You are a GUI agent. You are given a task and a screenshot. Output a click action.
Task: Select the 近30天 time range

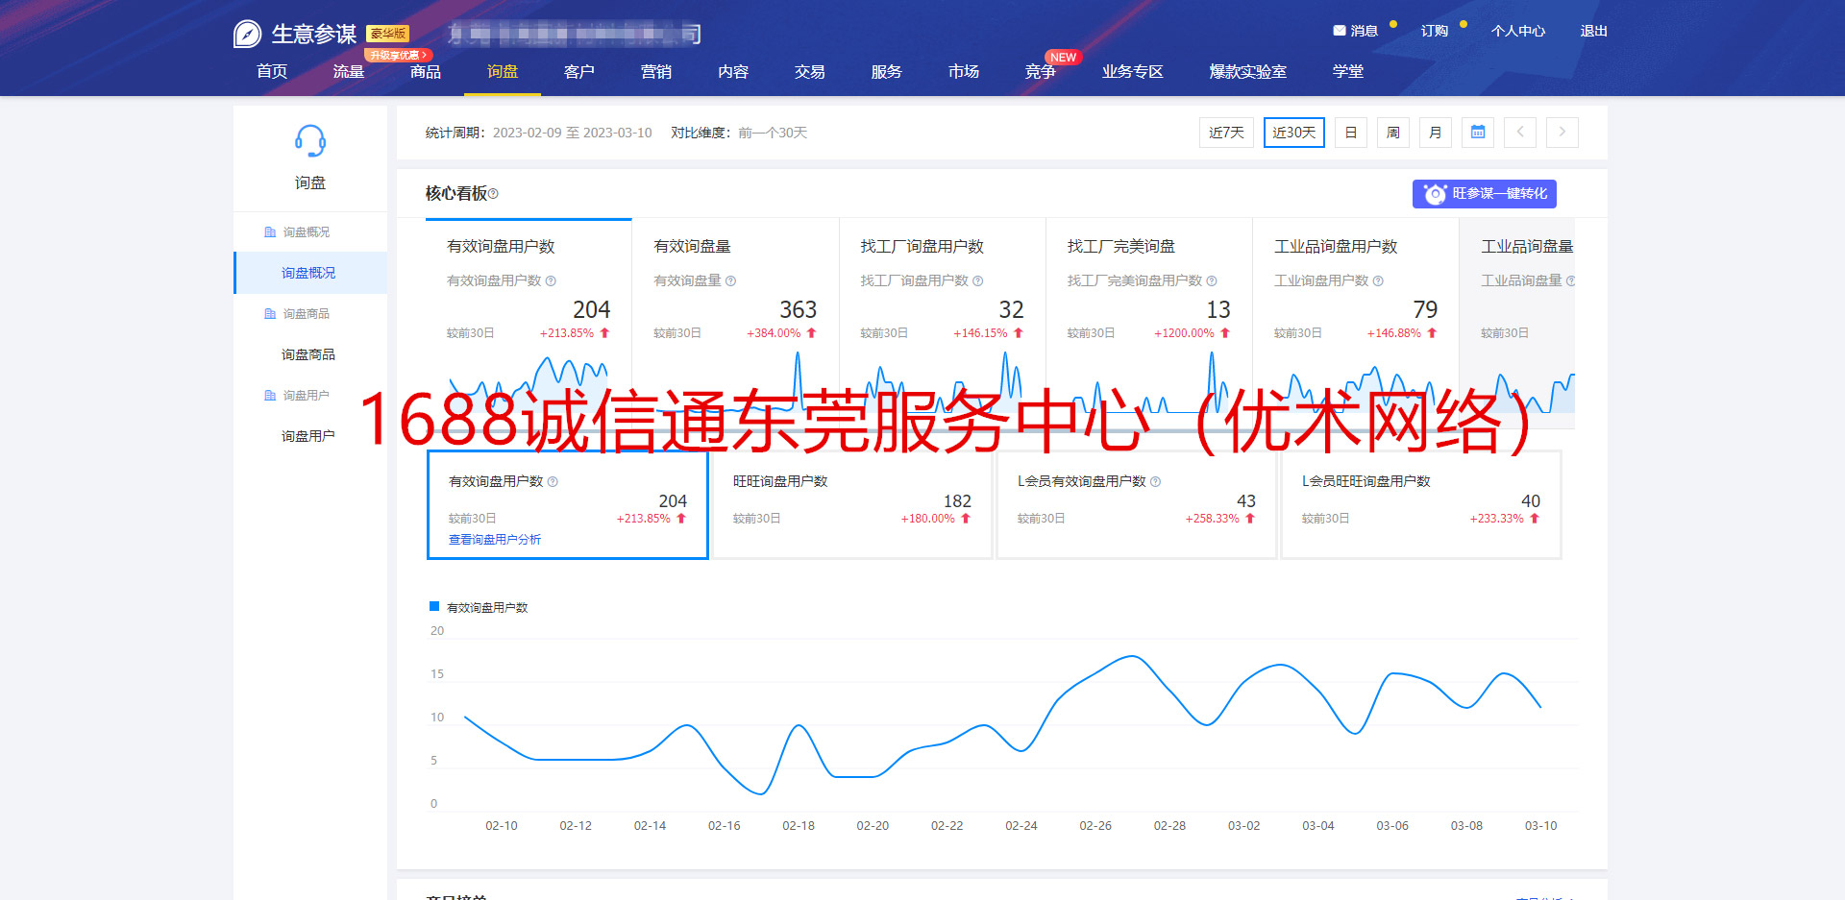pyautogui.click(x=1293, y=133)
